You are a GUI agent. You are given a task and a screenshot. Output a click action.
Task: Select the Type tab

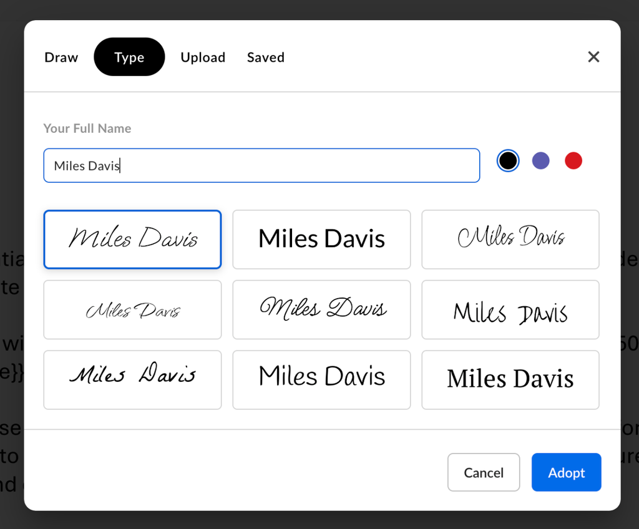pos(129,57)
